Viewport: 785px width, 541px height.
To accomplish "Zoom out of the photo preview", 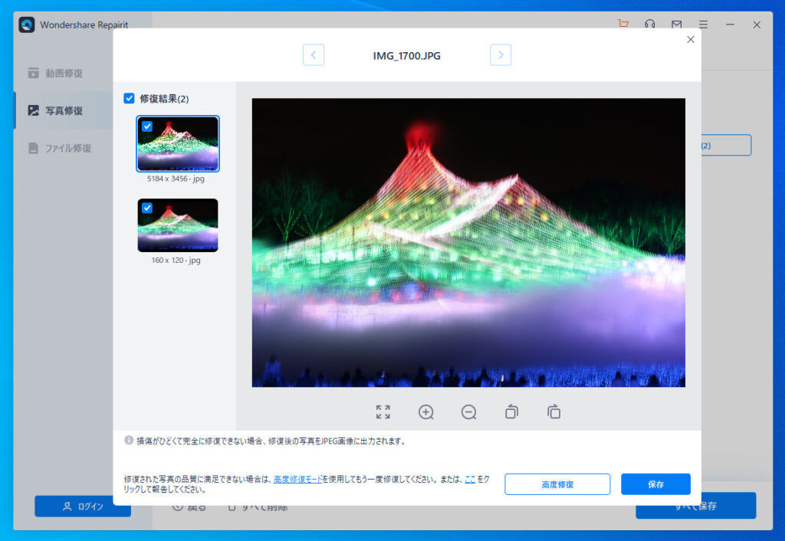I will (468, 411).
